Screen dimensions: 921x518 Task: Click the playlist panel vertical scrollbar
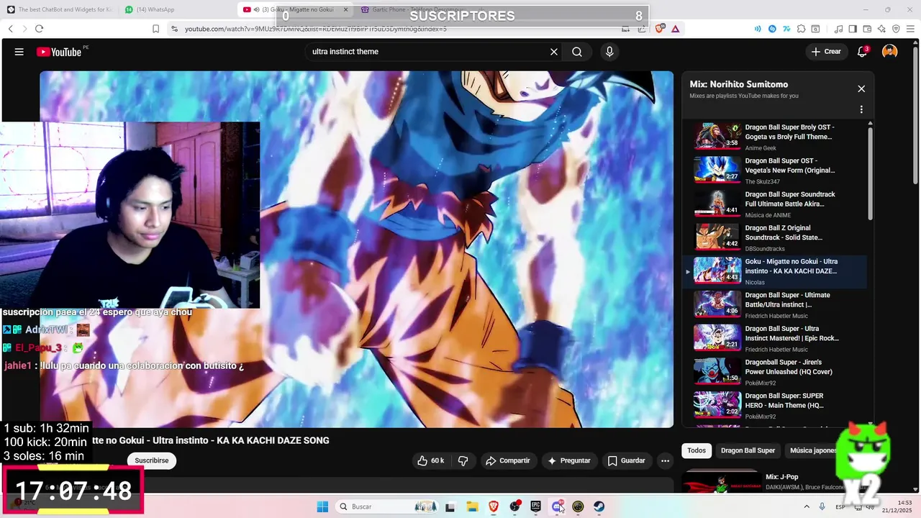[870, 173]
